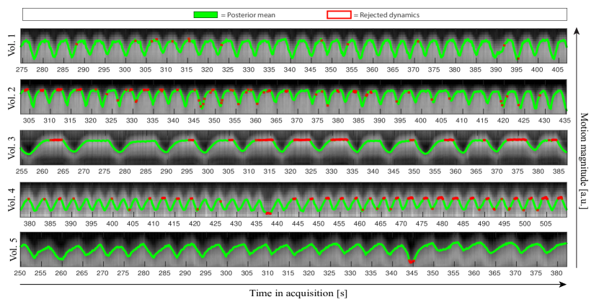Click the "435" tick label under Vol. 2
The height and width of the screenshot is (302, 599).
coord(564,120)
